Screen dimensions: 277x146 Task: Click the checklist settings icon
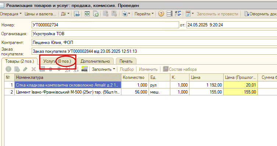[178, 14]
